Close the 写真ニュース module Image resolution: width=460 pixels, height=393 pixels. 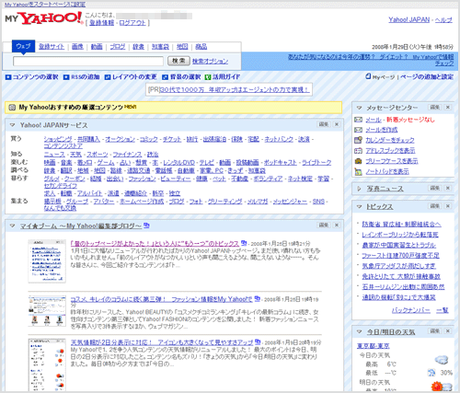pos(448,188)
